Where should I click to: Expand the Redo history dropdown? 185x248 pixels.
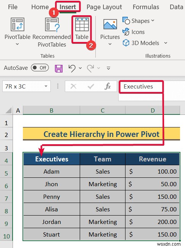[x=99, y=68]
